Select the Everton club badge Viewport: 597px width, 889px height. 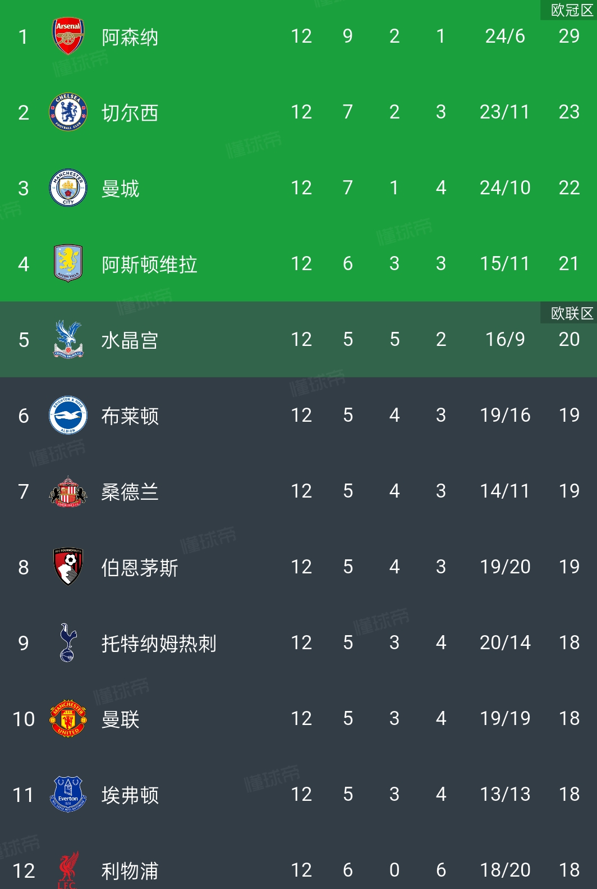click(x=68, y=794)
